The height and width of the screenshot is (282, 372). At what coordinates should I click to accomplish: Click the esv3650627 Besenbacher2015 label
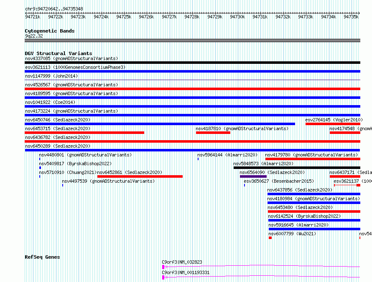point(279,181)
